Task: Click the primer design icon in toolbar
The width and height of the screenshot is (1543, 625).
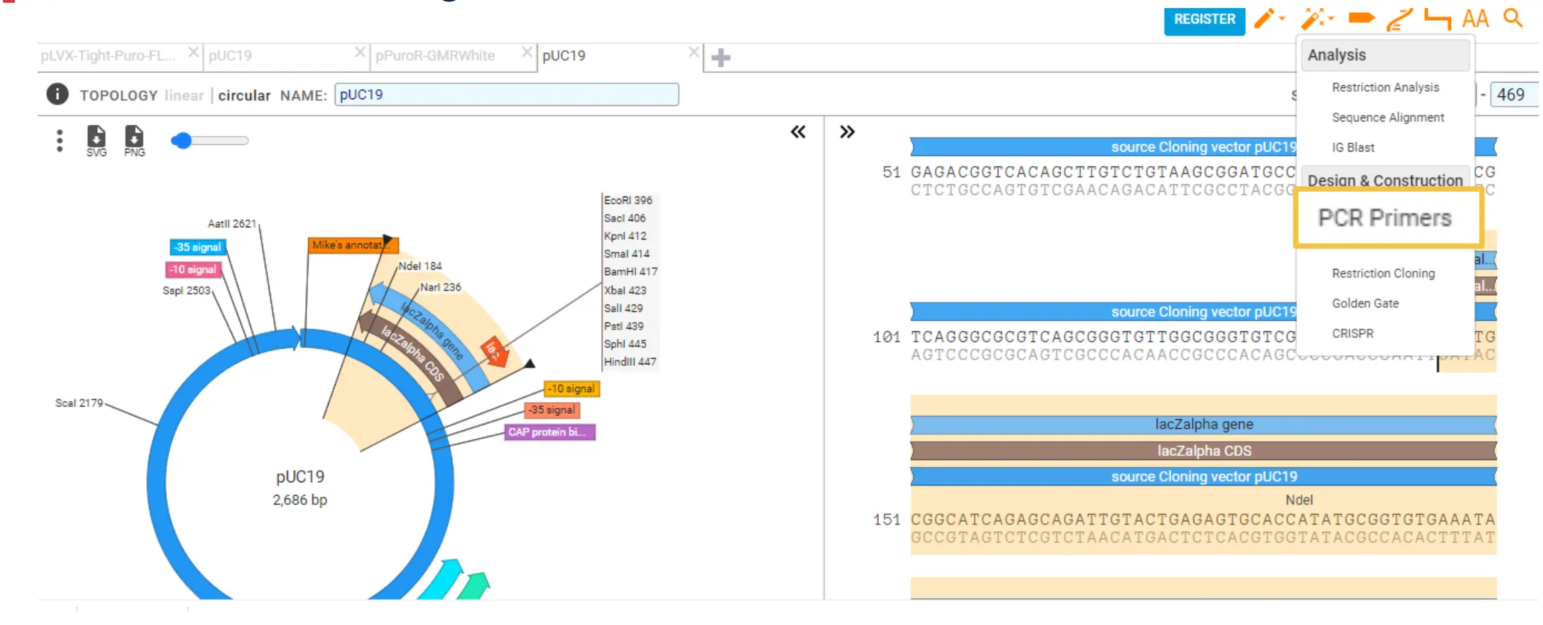Action: click(x=1400, y=19)
